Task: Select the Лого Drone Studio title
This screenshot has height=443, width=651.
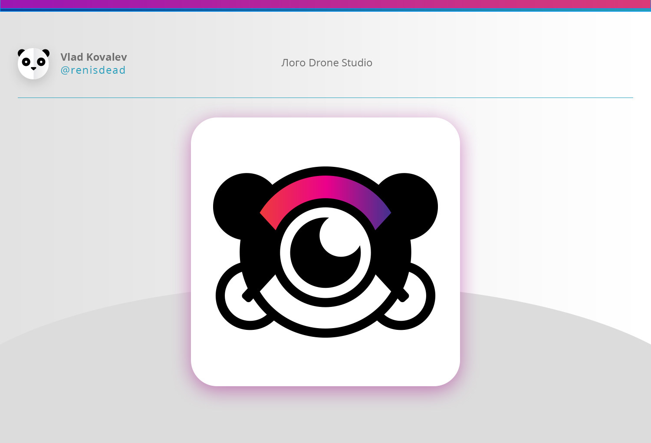Action: click(327, 63)
